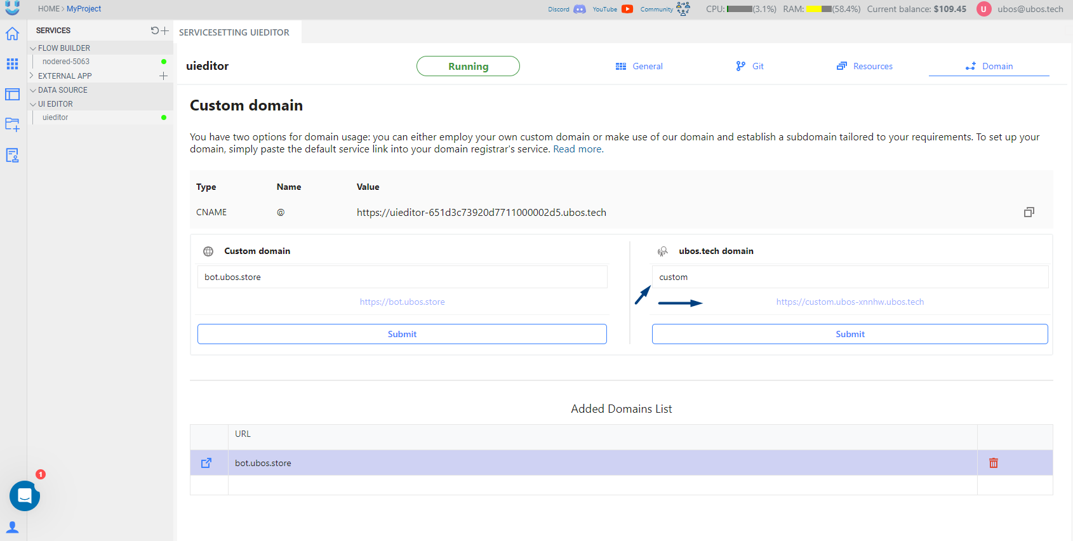Delete the bot.ubos.store domain
The width and height of the screenshot is (1073, 541).
994,463
